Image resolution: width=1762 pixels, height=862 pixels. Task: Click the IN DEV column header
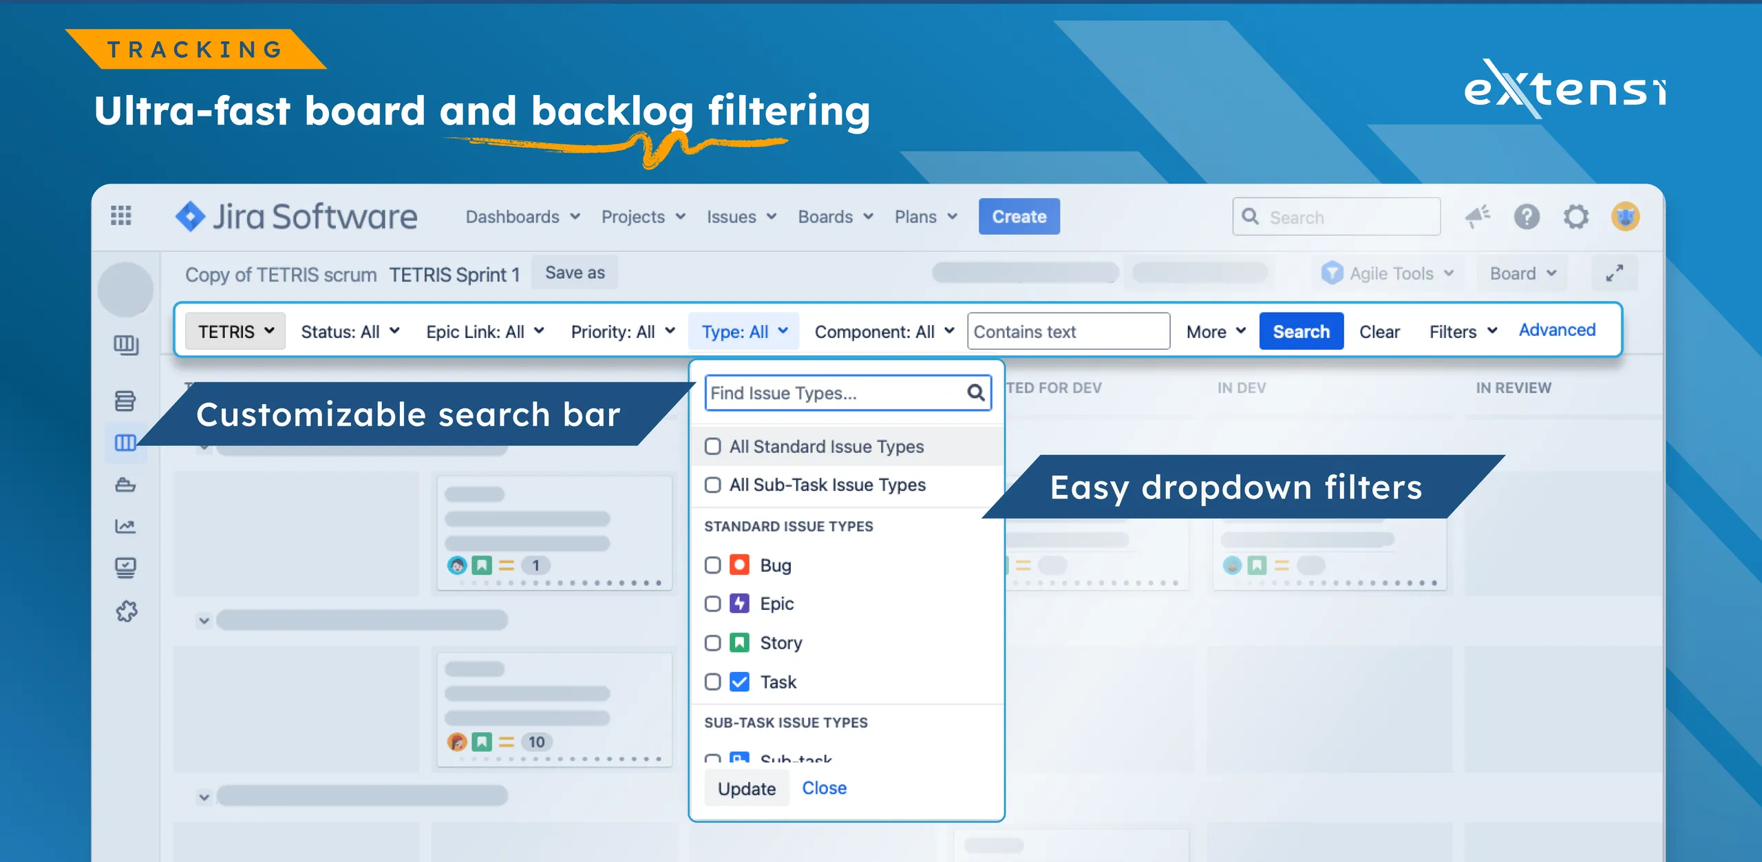coord(1242,388)
